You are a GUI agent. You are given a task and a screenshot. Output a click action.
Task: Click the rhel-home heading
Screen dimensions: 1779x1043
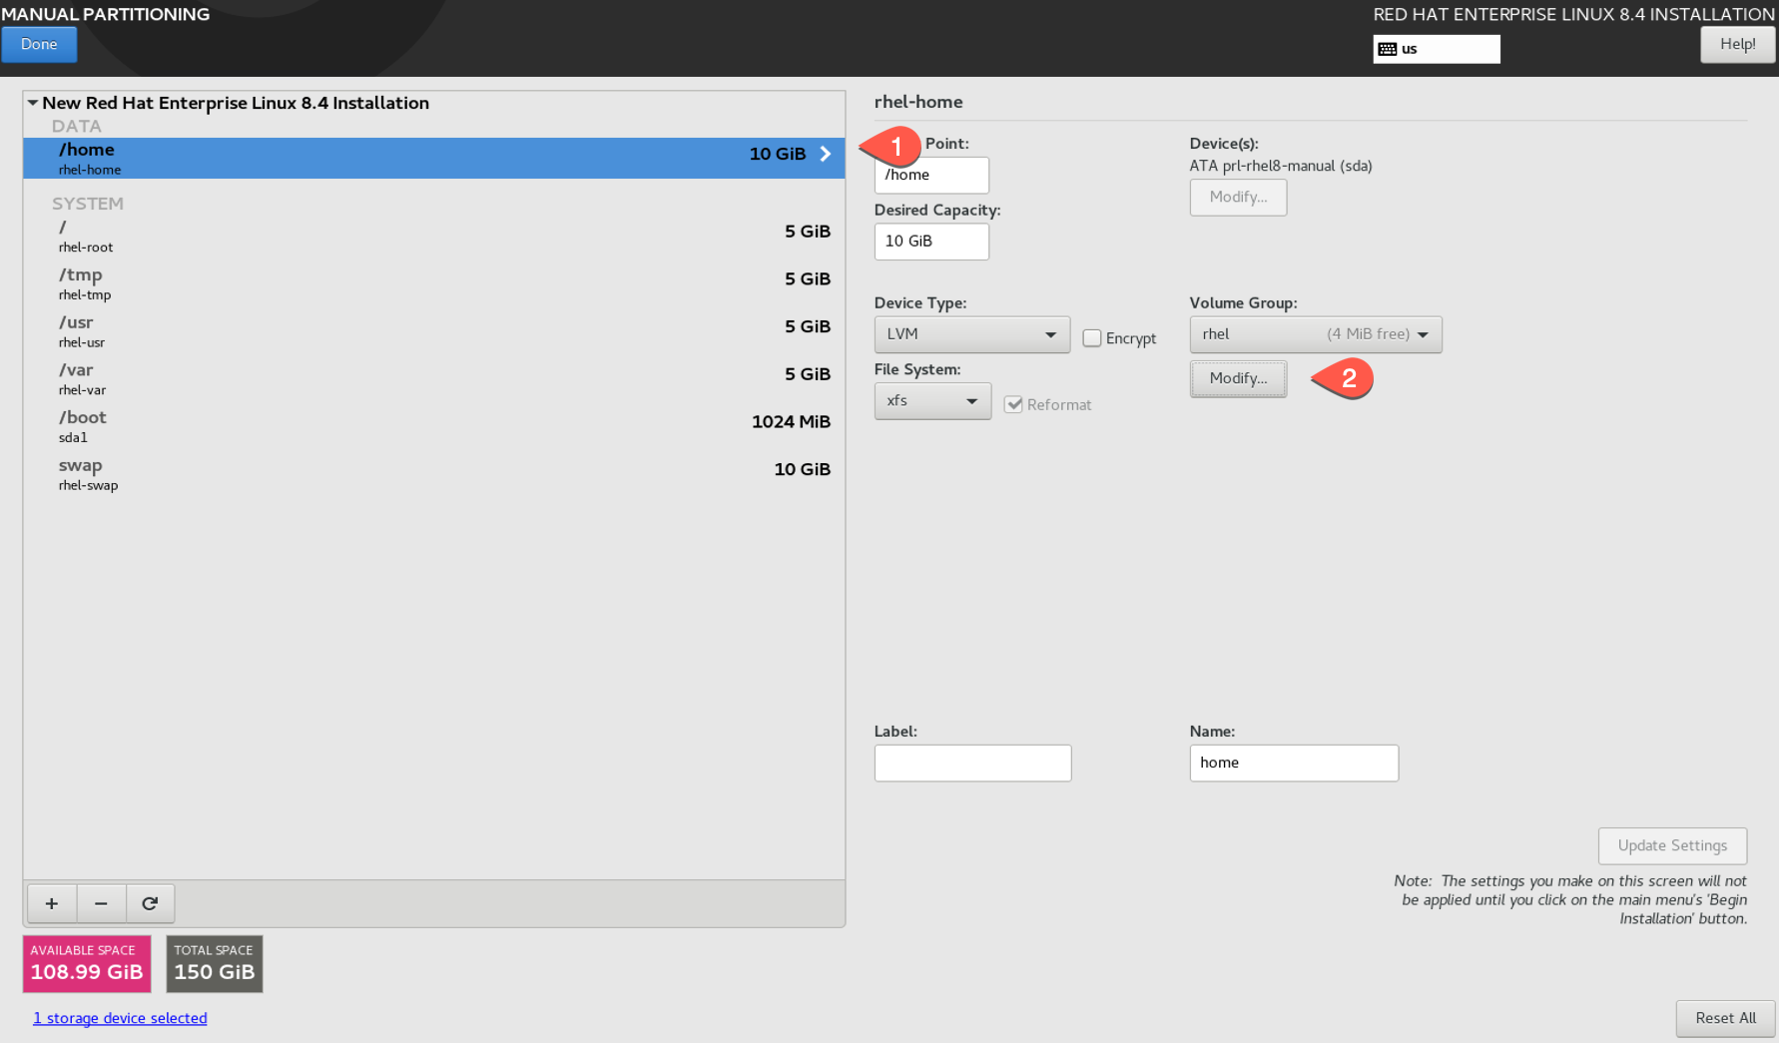point(918,102)
